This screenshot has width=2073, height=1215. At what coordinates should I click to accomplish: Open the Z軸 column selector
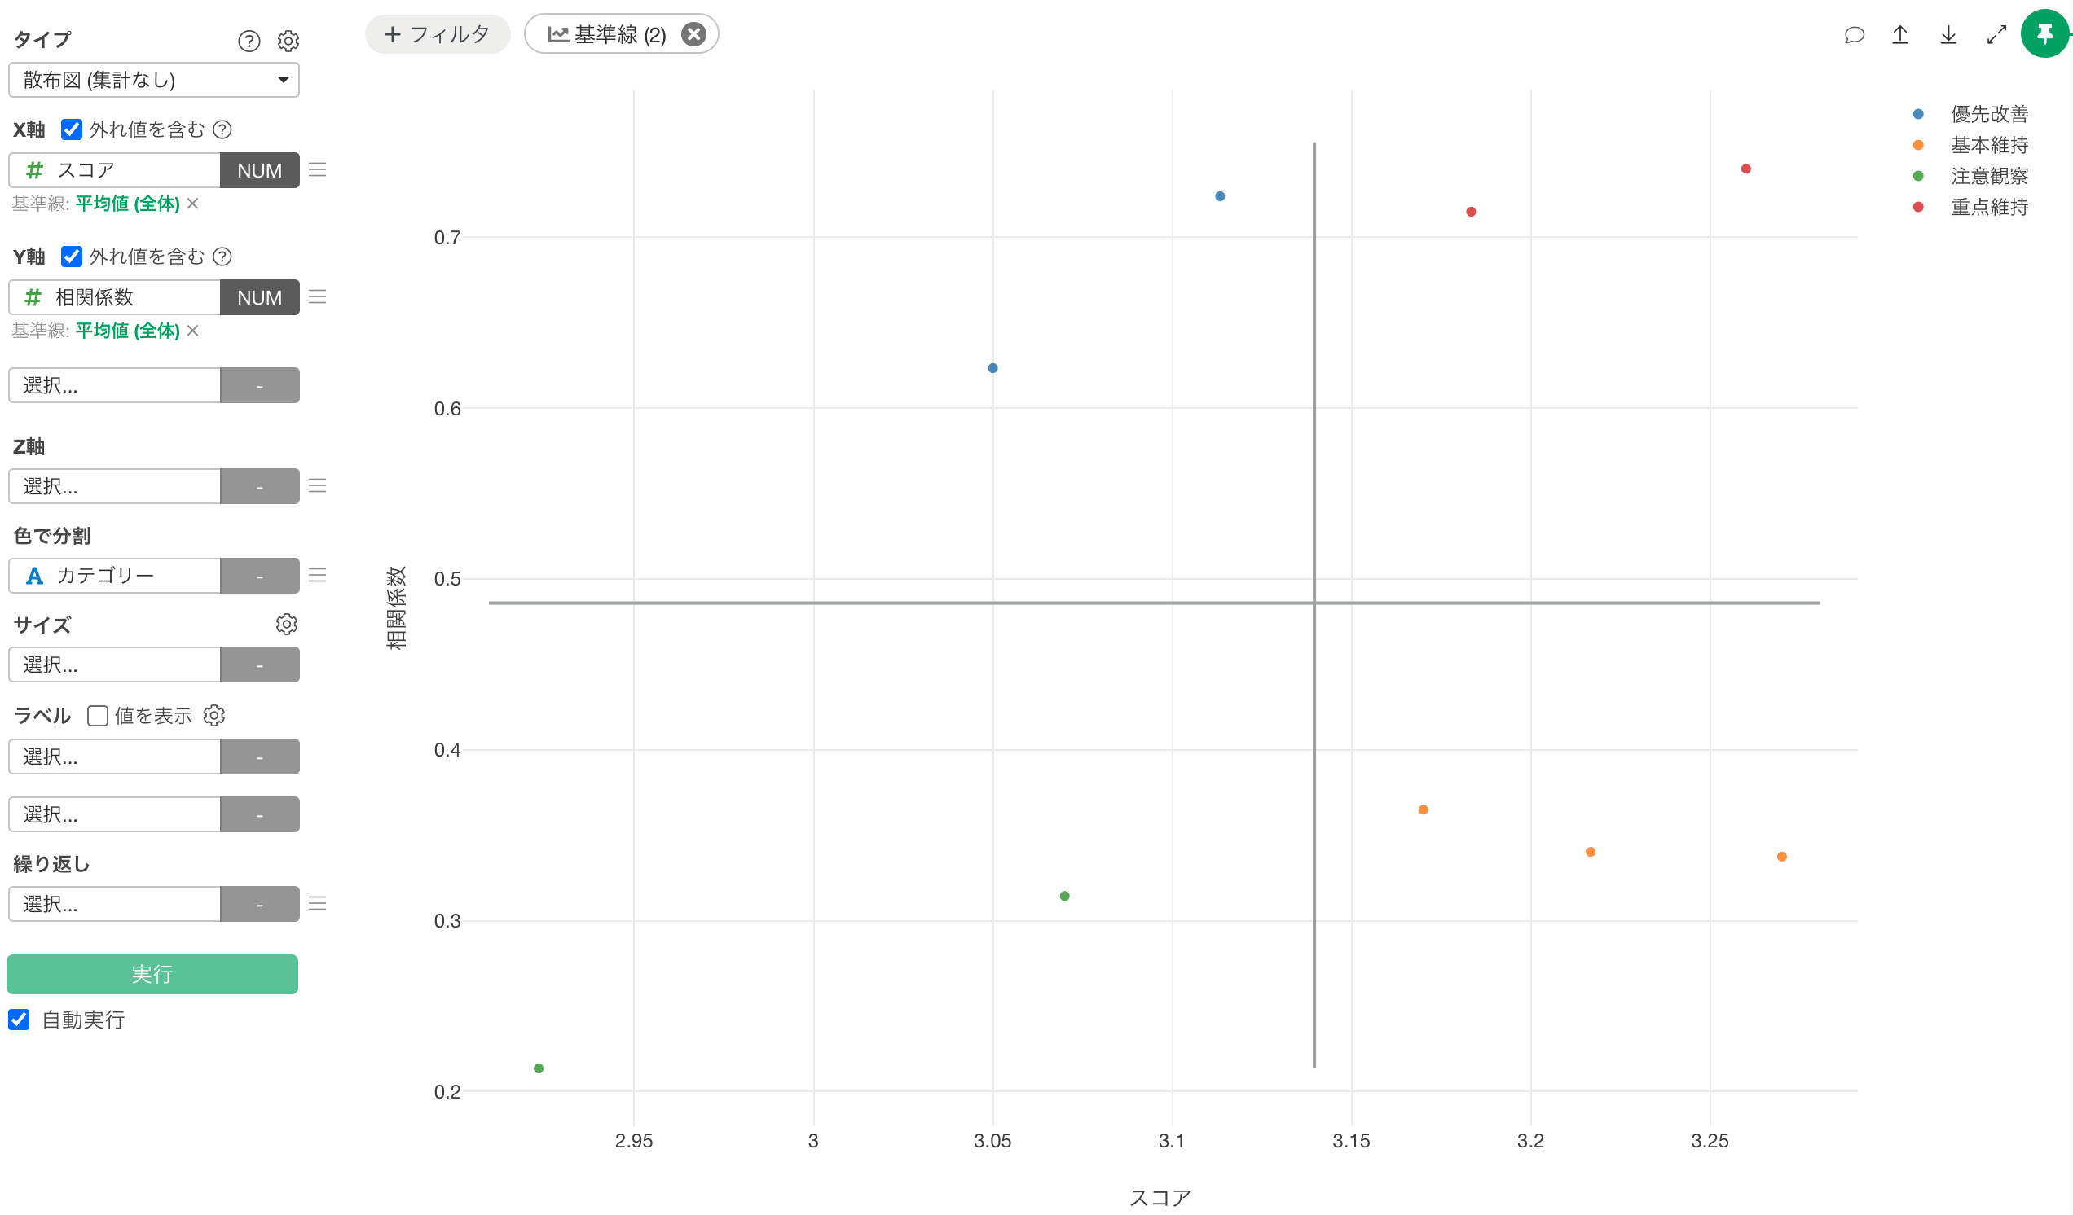(115, 486)
